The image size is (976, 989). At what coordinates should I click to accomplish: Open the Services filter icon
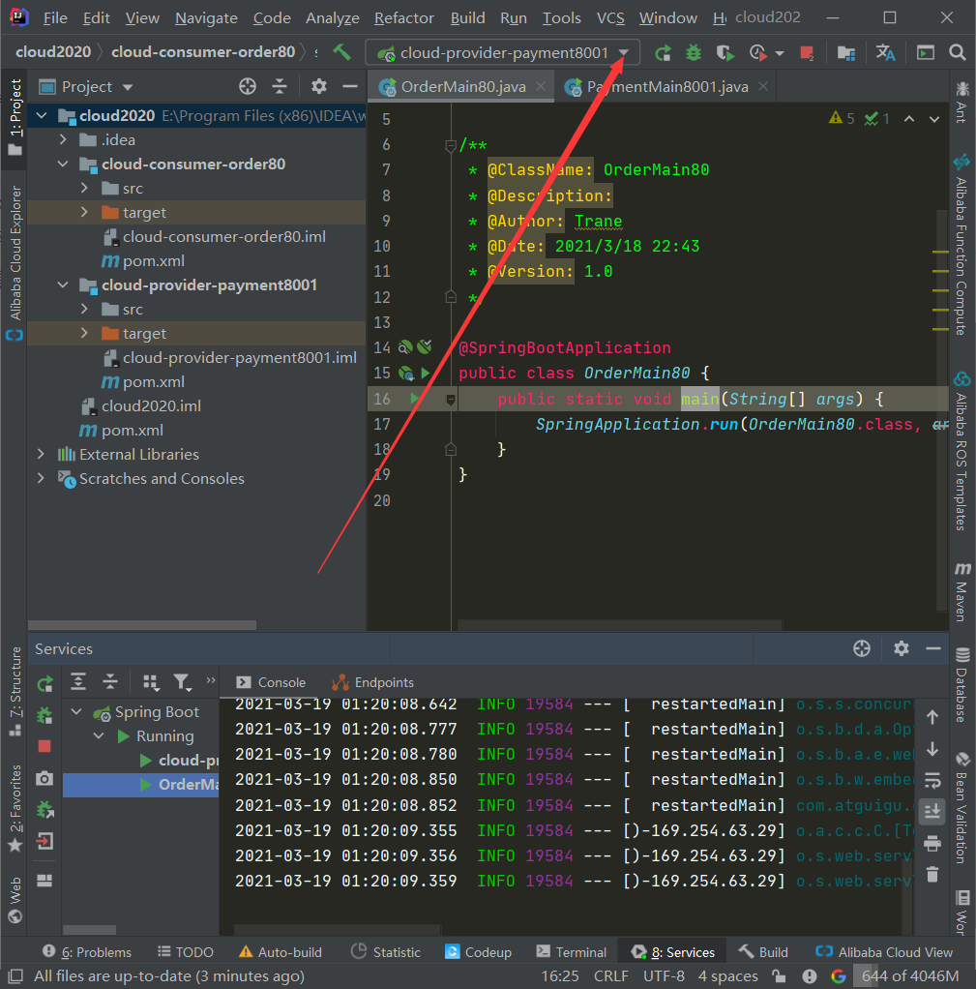point(182,682)
